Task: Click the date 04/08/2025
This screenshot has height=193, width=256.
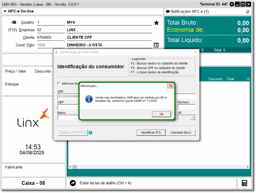Action: (x=32, y=153)
